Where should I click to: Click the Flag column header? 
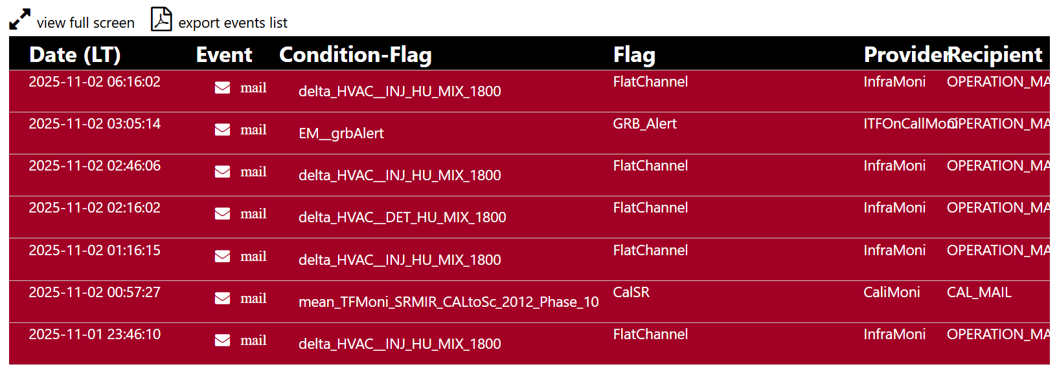coord(634,55)
